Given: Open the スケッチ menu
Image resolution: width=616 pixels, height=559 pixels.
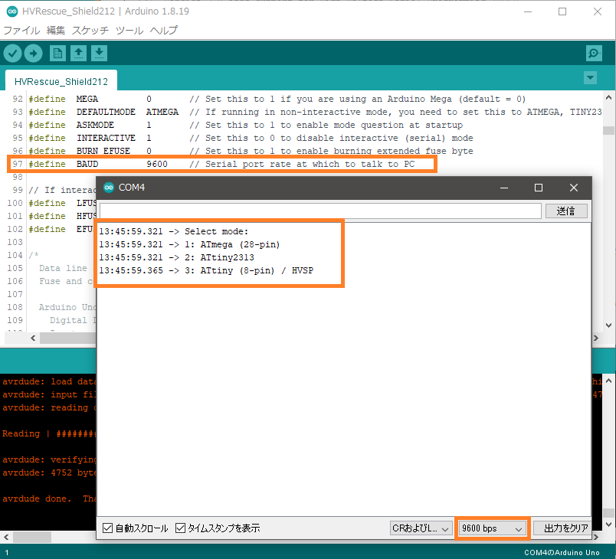Looking at the screenshot, I should click(90, 30).
